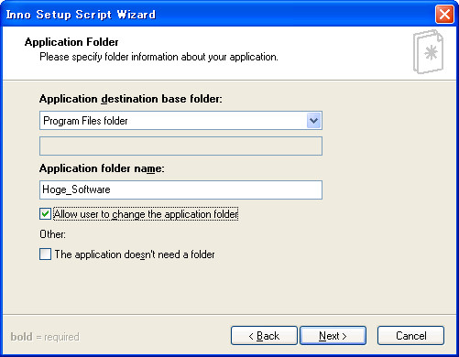Cancel the script wizard
The width and height of the screenshot is (459, 357).
[x=410, y=336]
